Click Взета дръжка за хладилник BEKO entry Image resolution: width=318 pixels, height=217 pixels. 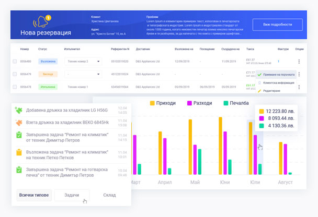coord(71,123)
